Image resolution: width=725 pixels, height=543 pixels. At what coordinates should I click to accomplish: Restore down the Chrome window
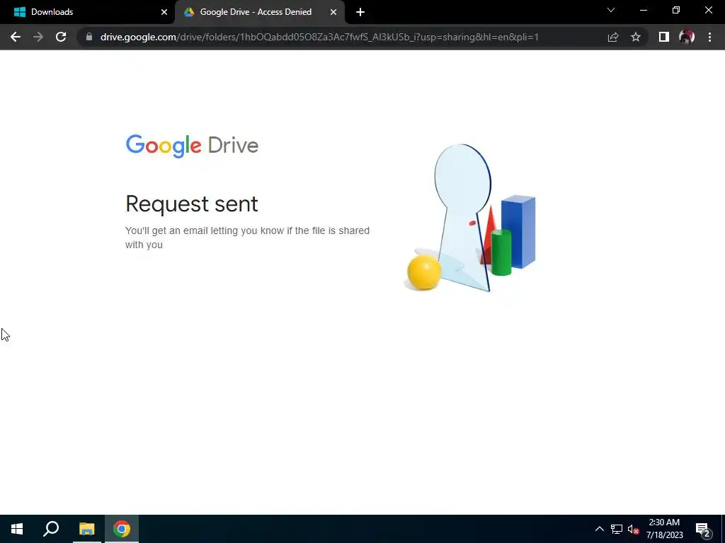[x=676, y=10]
